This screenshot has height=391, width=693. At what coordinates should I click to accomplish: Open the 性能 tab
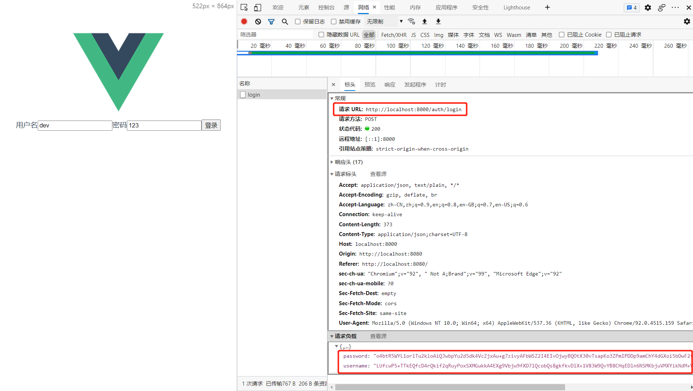pyautogui.click(x=389, y=7)
